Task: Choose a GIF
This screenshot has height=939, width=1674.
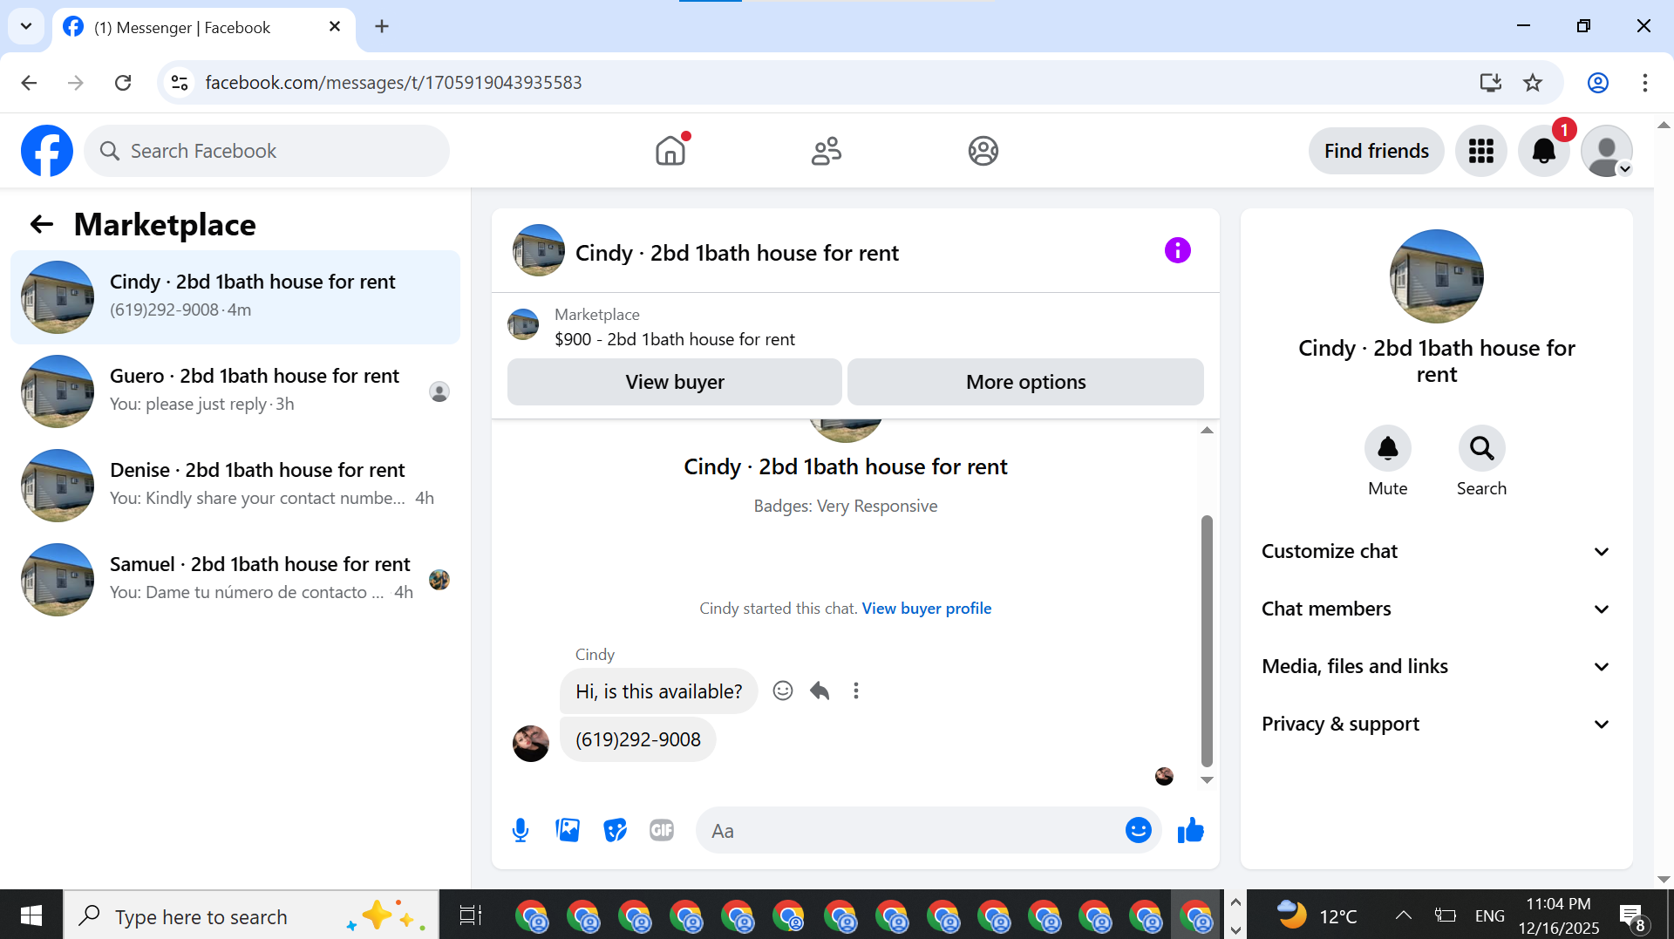Action: [662, 830]
